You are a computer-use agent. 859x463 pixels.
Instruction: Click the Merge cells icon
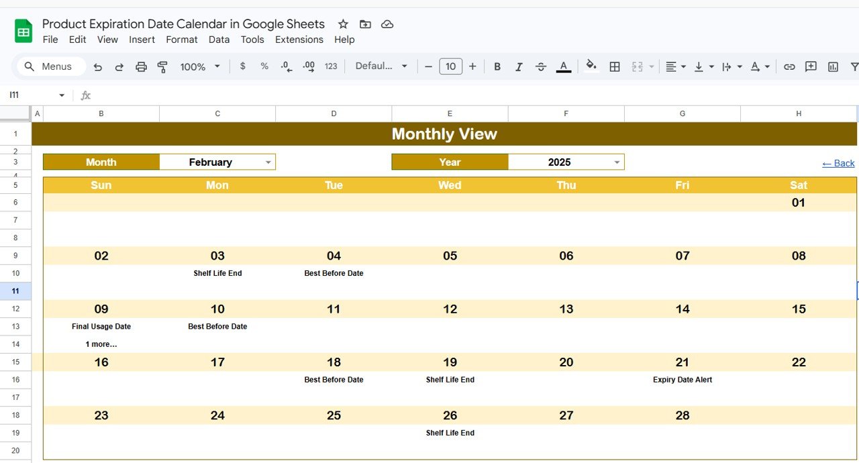coord(637,66)
